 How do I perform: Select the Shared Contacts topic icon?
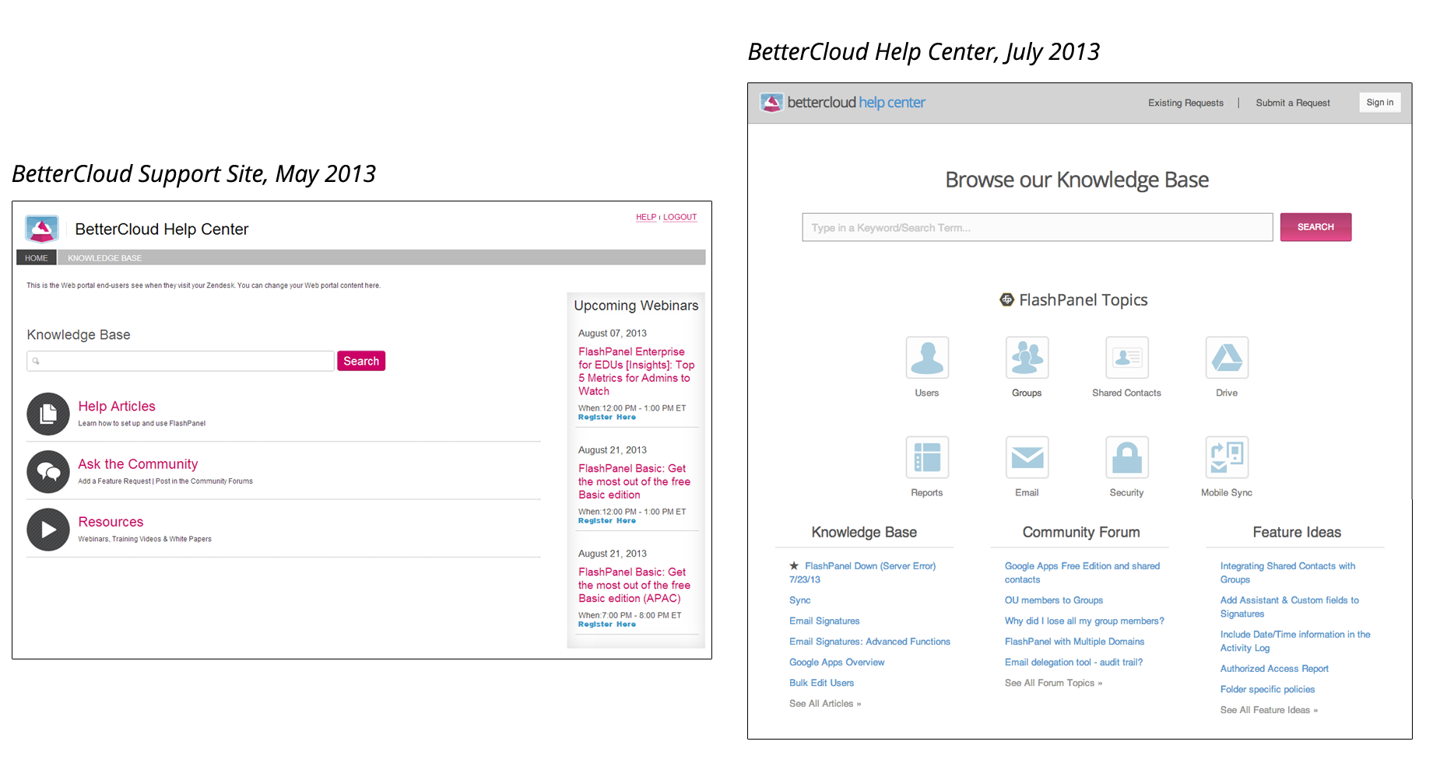point(1126,358)
